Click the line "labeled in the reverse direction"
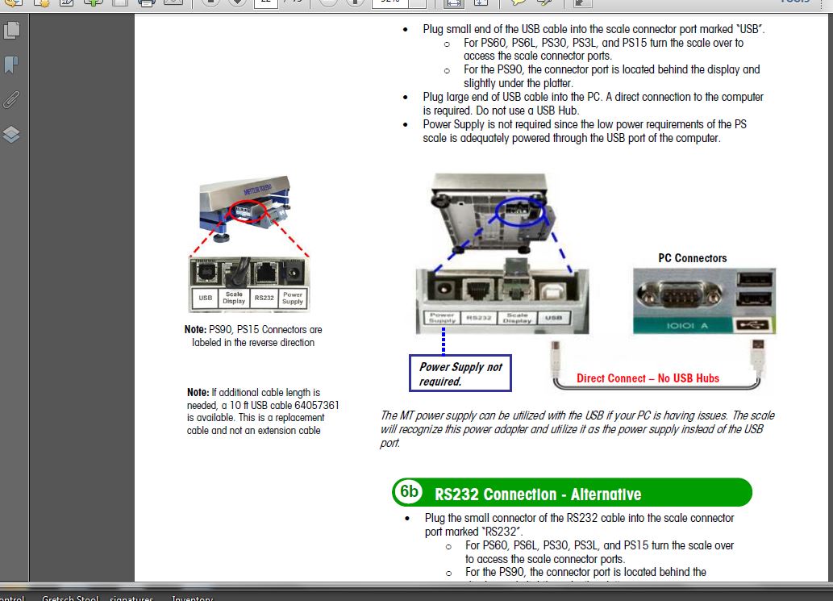 pos(253,343)
